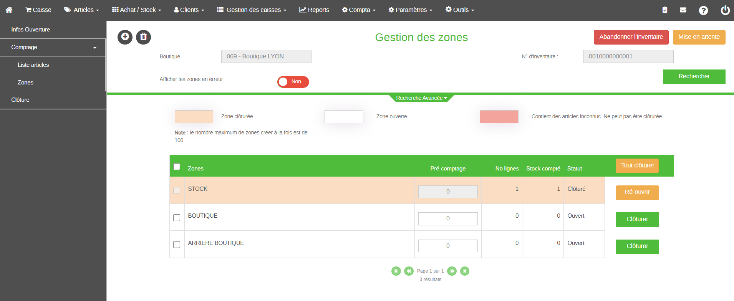Click the STOCK pré-comptage field
Viewport: 734px width, 301px height.
[448, 192]
